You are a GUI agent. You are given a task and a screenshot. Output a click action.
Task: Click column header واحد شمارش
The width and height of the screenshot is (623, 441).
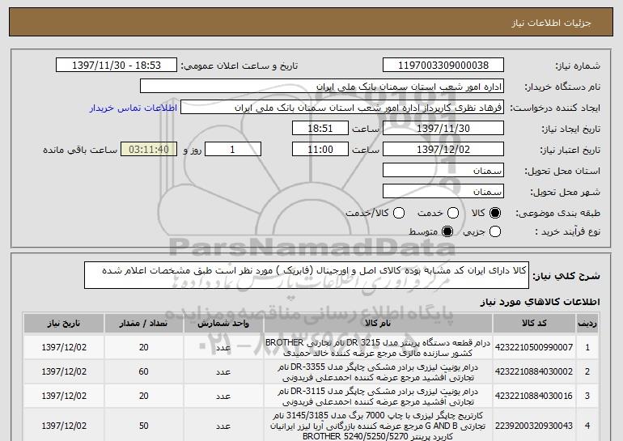coord(223,324)
